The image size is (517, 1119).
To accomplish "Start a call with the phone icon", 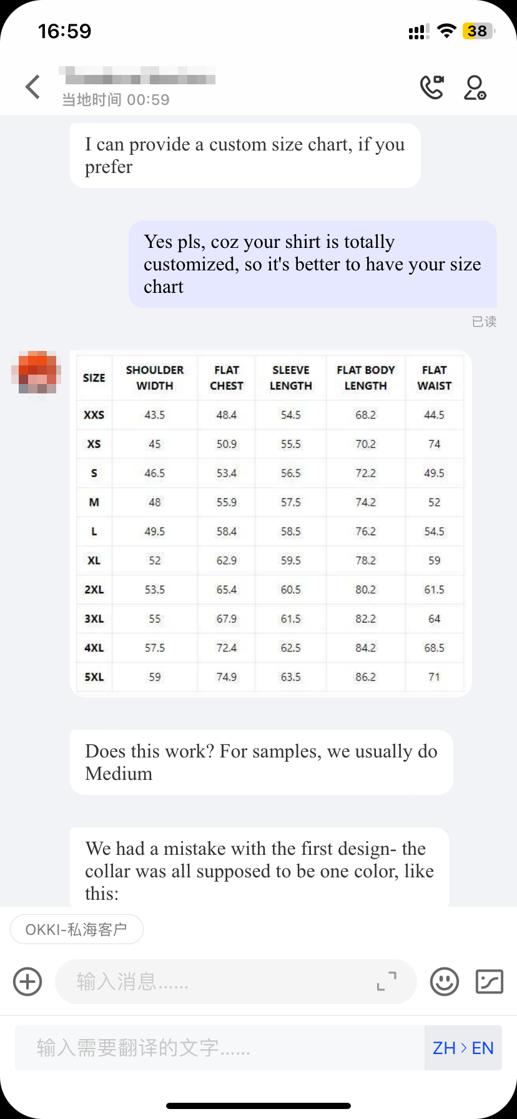I will click(x=432, y=87).
